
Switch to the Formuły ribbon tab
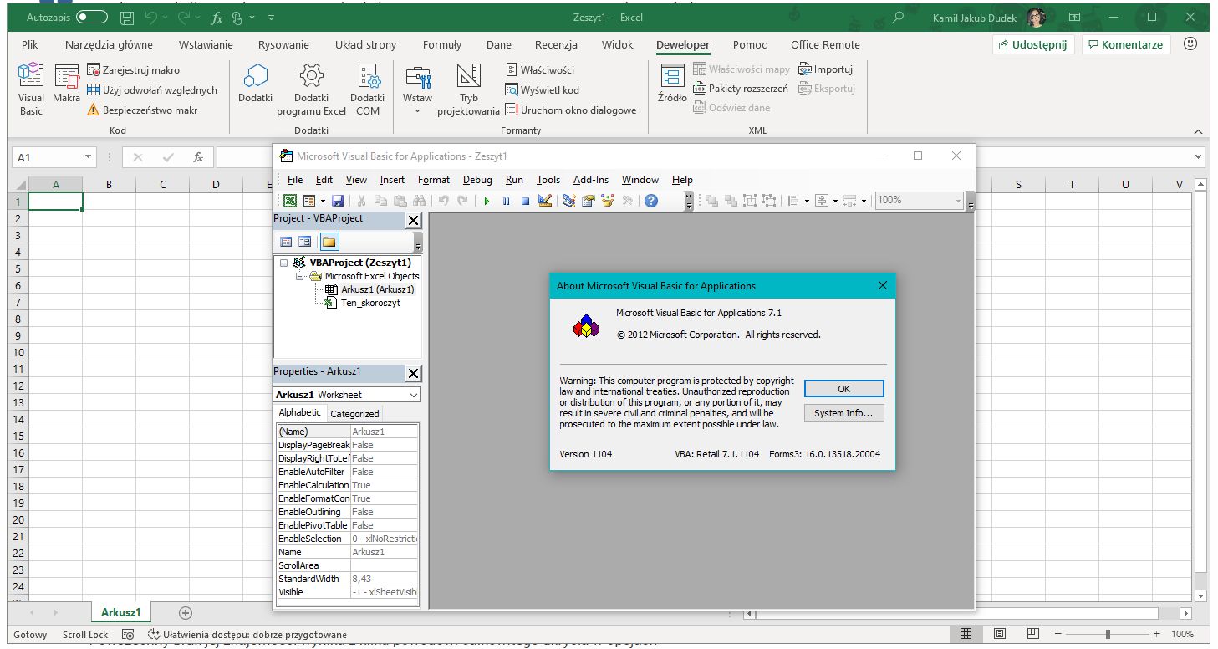(x=442, y=44)
